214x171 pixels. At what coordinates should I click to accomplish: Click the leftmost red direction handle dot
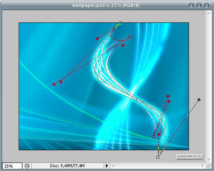click(x=54, y=84)
